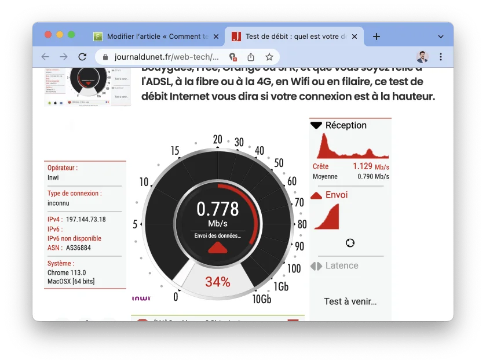Open a new browser tab
The width and height of the screenshot is (486, 364).
[x=377, y=35]
